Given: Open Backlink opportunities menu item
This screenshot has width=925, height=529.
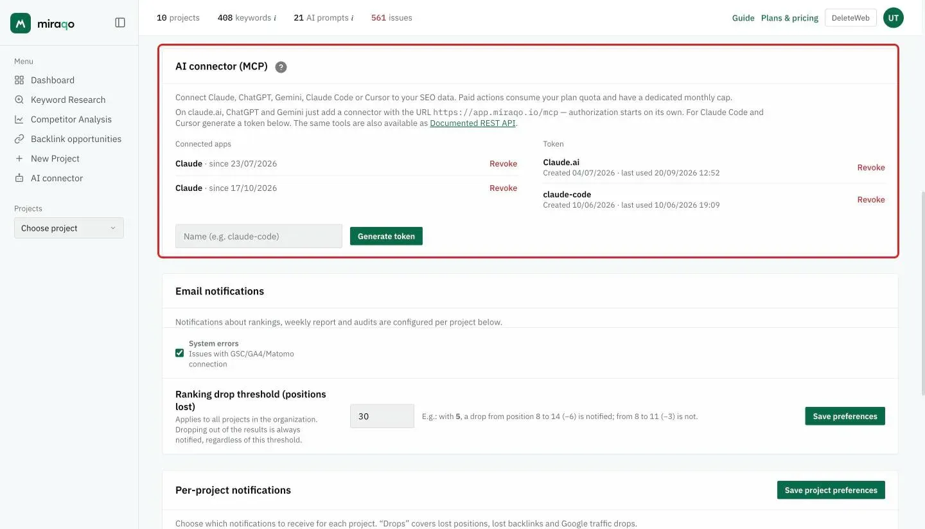Looking at the screenshot, I should 76,139.
